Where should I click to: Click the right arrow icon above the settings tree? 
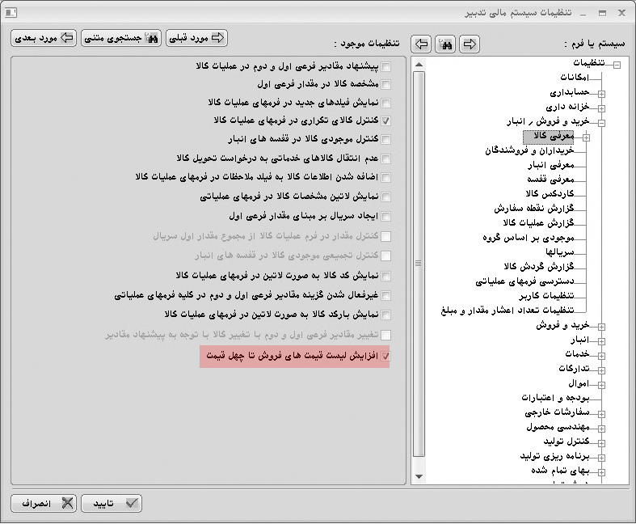(469, 44)
